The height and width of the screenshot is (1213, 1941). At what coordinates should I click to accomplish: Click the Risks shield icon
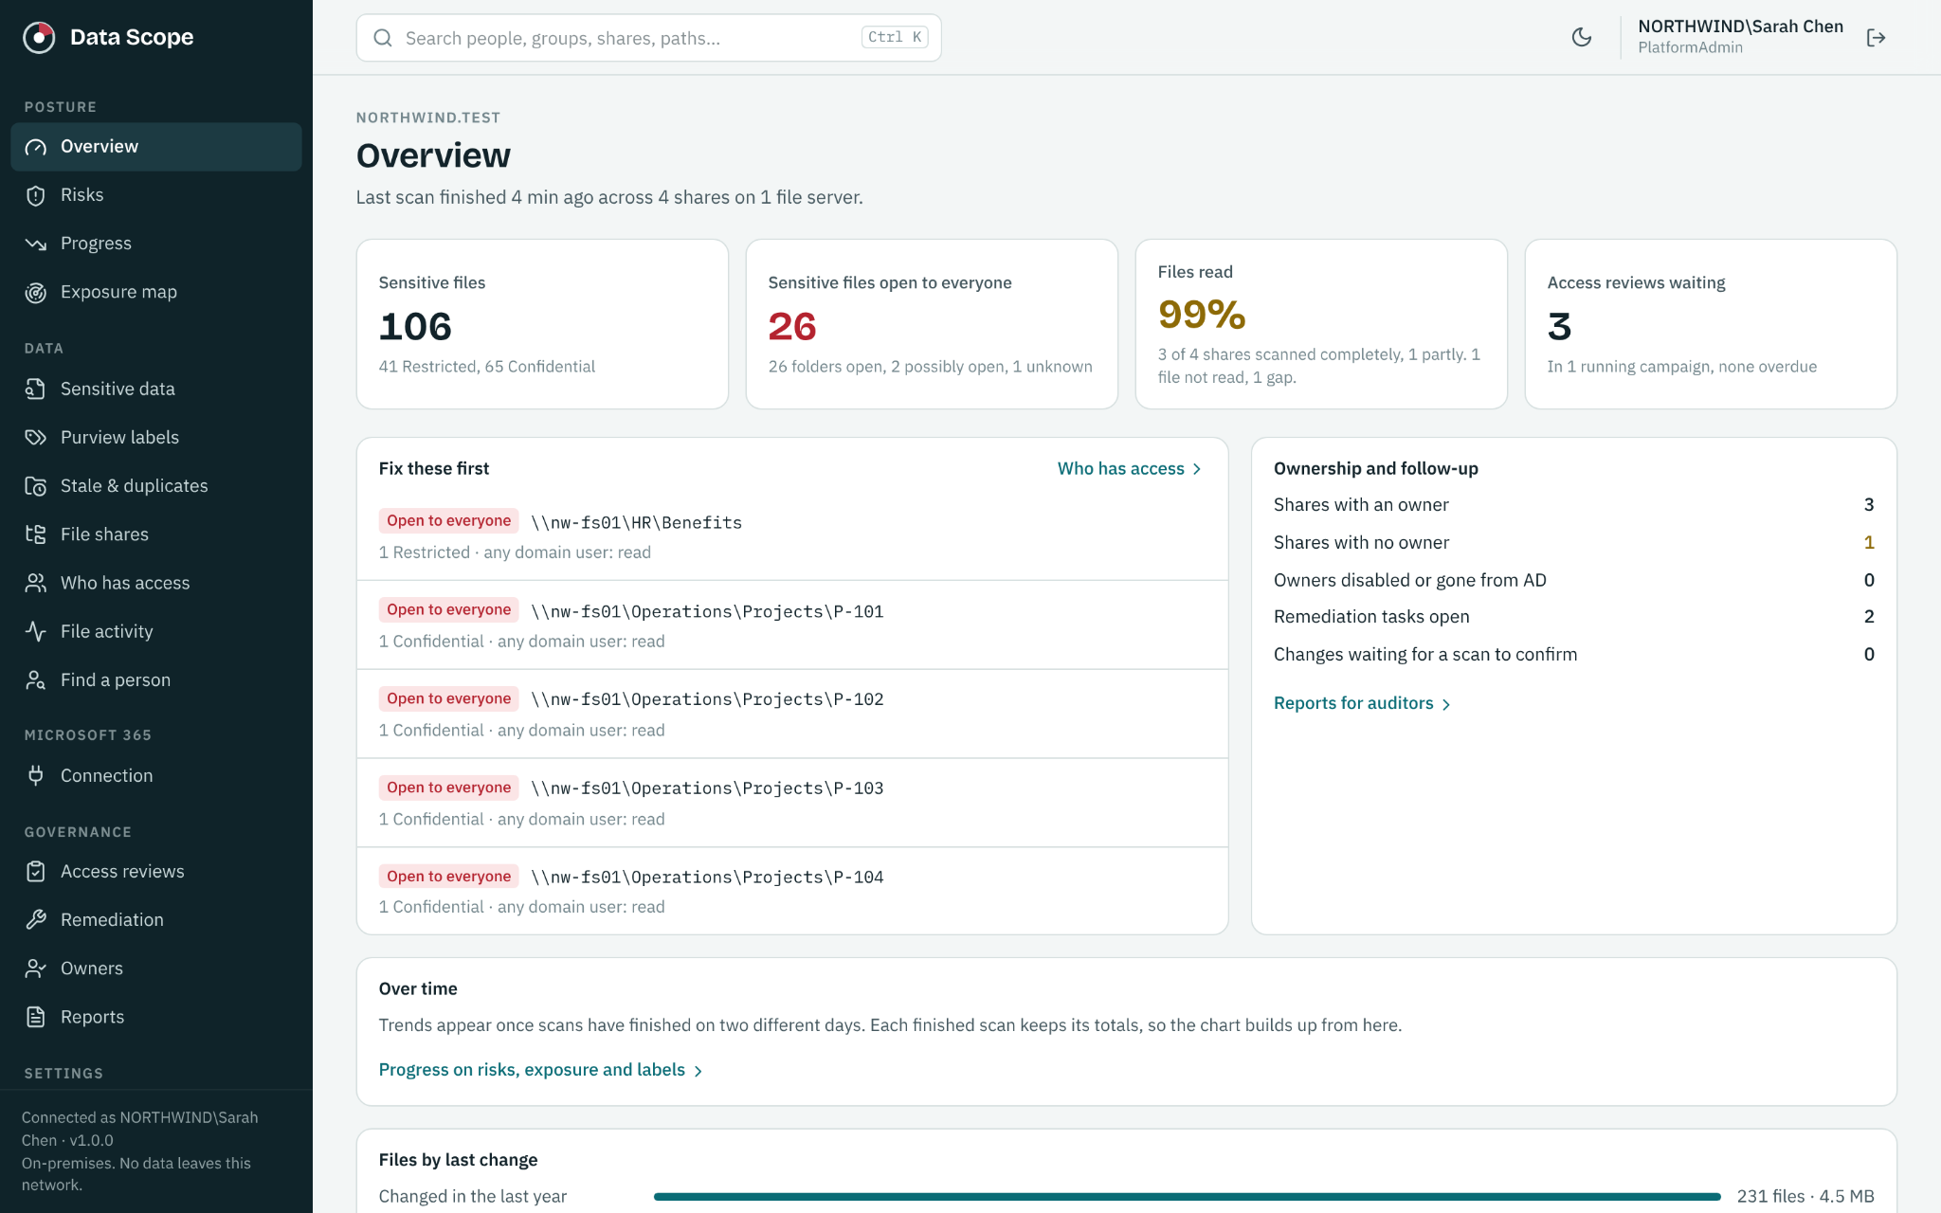coord(36,195)
